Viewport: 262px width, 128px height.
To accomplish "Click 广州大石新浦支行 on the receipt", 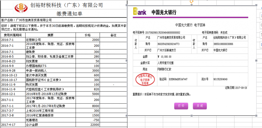I will pyautogui.click(x=166, y=50).
